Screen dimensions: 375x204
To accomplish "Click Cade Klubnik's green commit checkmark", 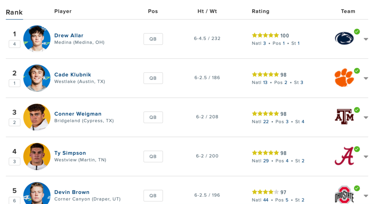I will click(x=357, y=70).
